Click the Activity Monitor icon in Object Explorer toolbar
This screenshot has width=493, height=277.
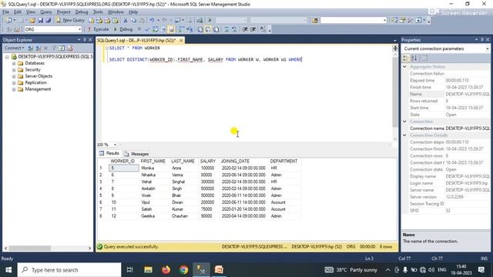pos(70,48)
